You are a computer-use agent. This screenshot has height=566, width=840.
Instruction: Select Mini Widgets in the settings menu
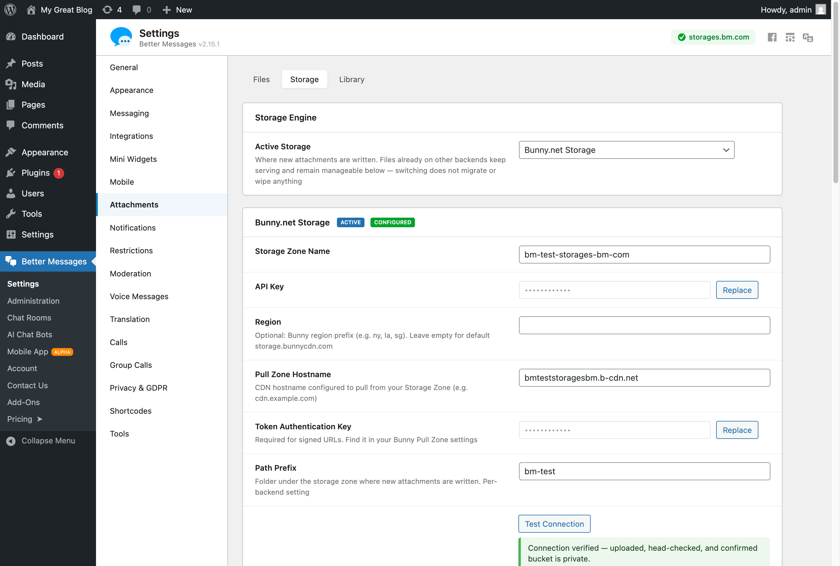click(162, 159)
